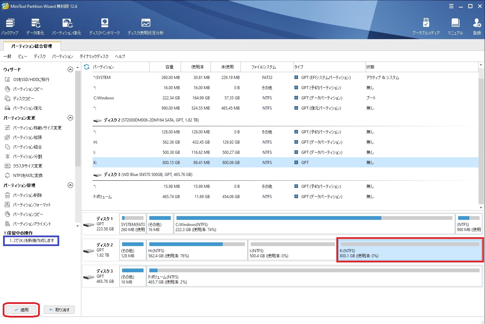485x324 pixels.
Task: Select ディスク 2 in the disk map
Action: (101, 250)
